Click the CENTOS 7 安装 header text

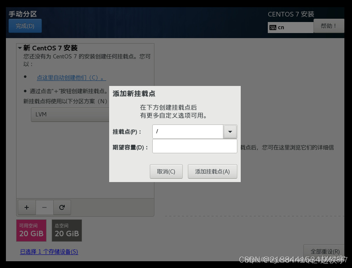click(291, 14)
